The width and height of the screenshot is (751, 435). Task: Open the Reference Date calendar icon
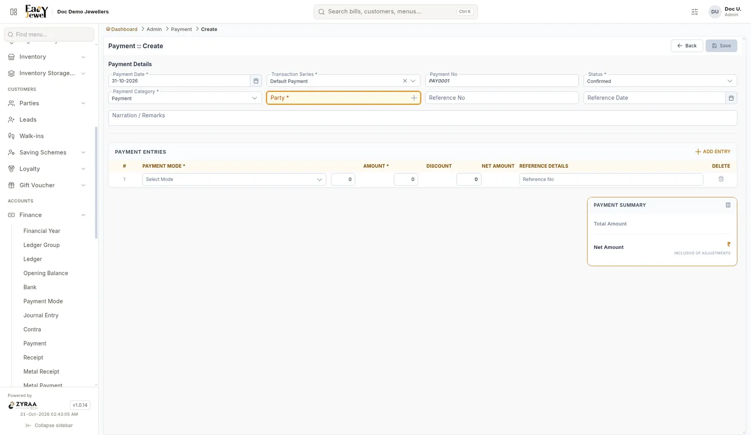[x=731, y=97]
